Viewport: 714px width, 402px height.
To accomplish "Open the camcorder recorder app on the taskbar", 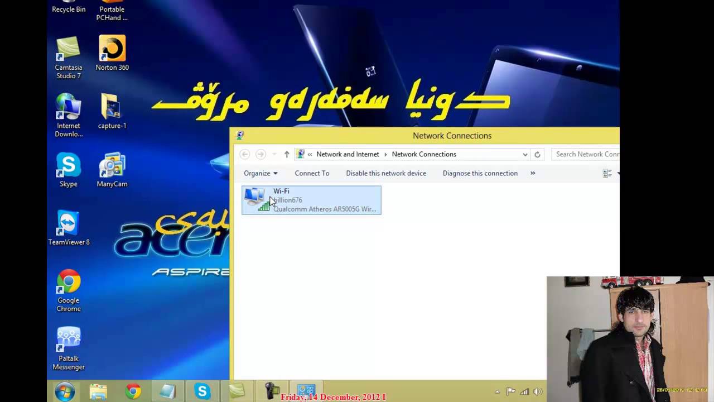I will click(x=272, y=391).
